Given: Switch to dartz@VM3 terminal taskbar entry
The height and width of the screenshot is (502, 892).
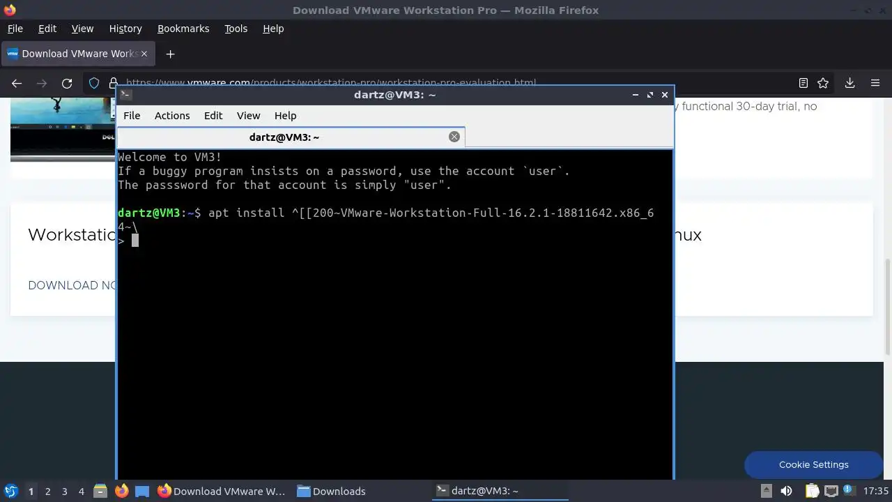Looking at the screenshot, I should 502,492.
